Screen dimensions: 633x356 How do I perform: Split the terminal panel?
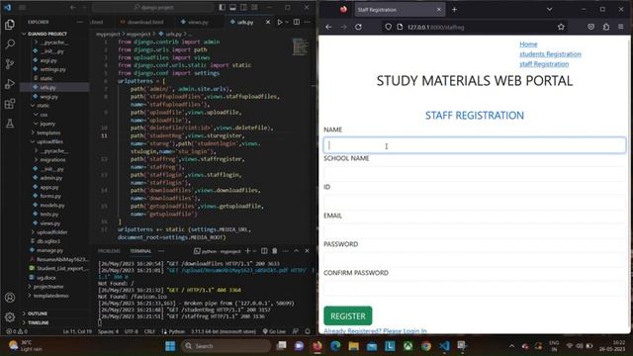(264, 251)
